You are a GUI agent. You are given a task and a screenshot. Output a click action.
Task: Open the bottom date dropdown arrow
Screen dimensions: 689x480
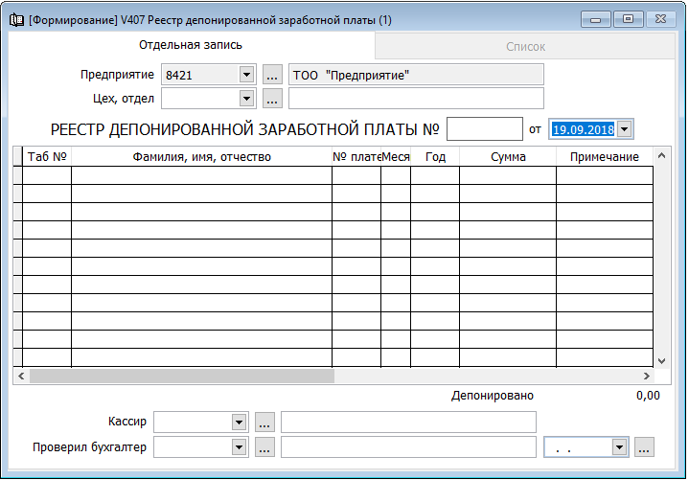point(620,446)
